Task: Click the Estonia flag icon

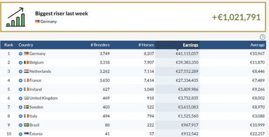Action: click(x=26, y=134)
